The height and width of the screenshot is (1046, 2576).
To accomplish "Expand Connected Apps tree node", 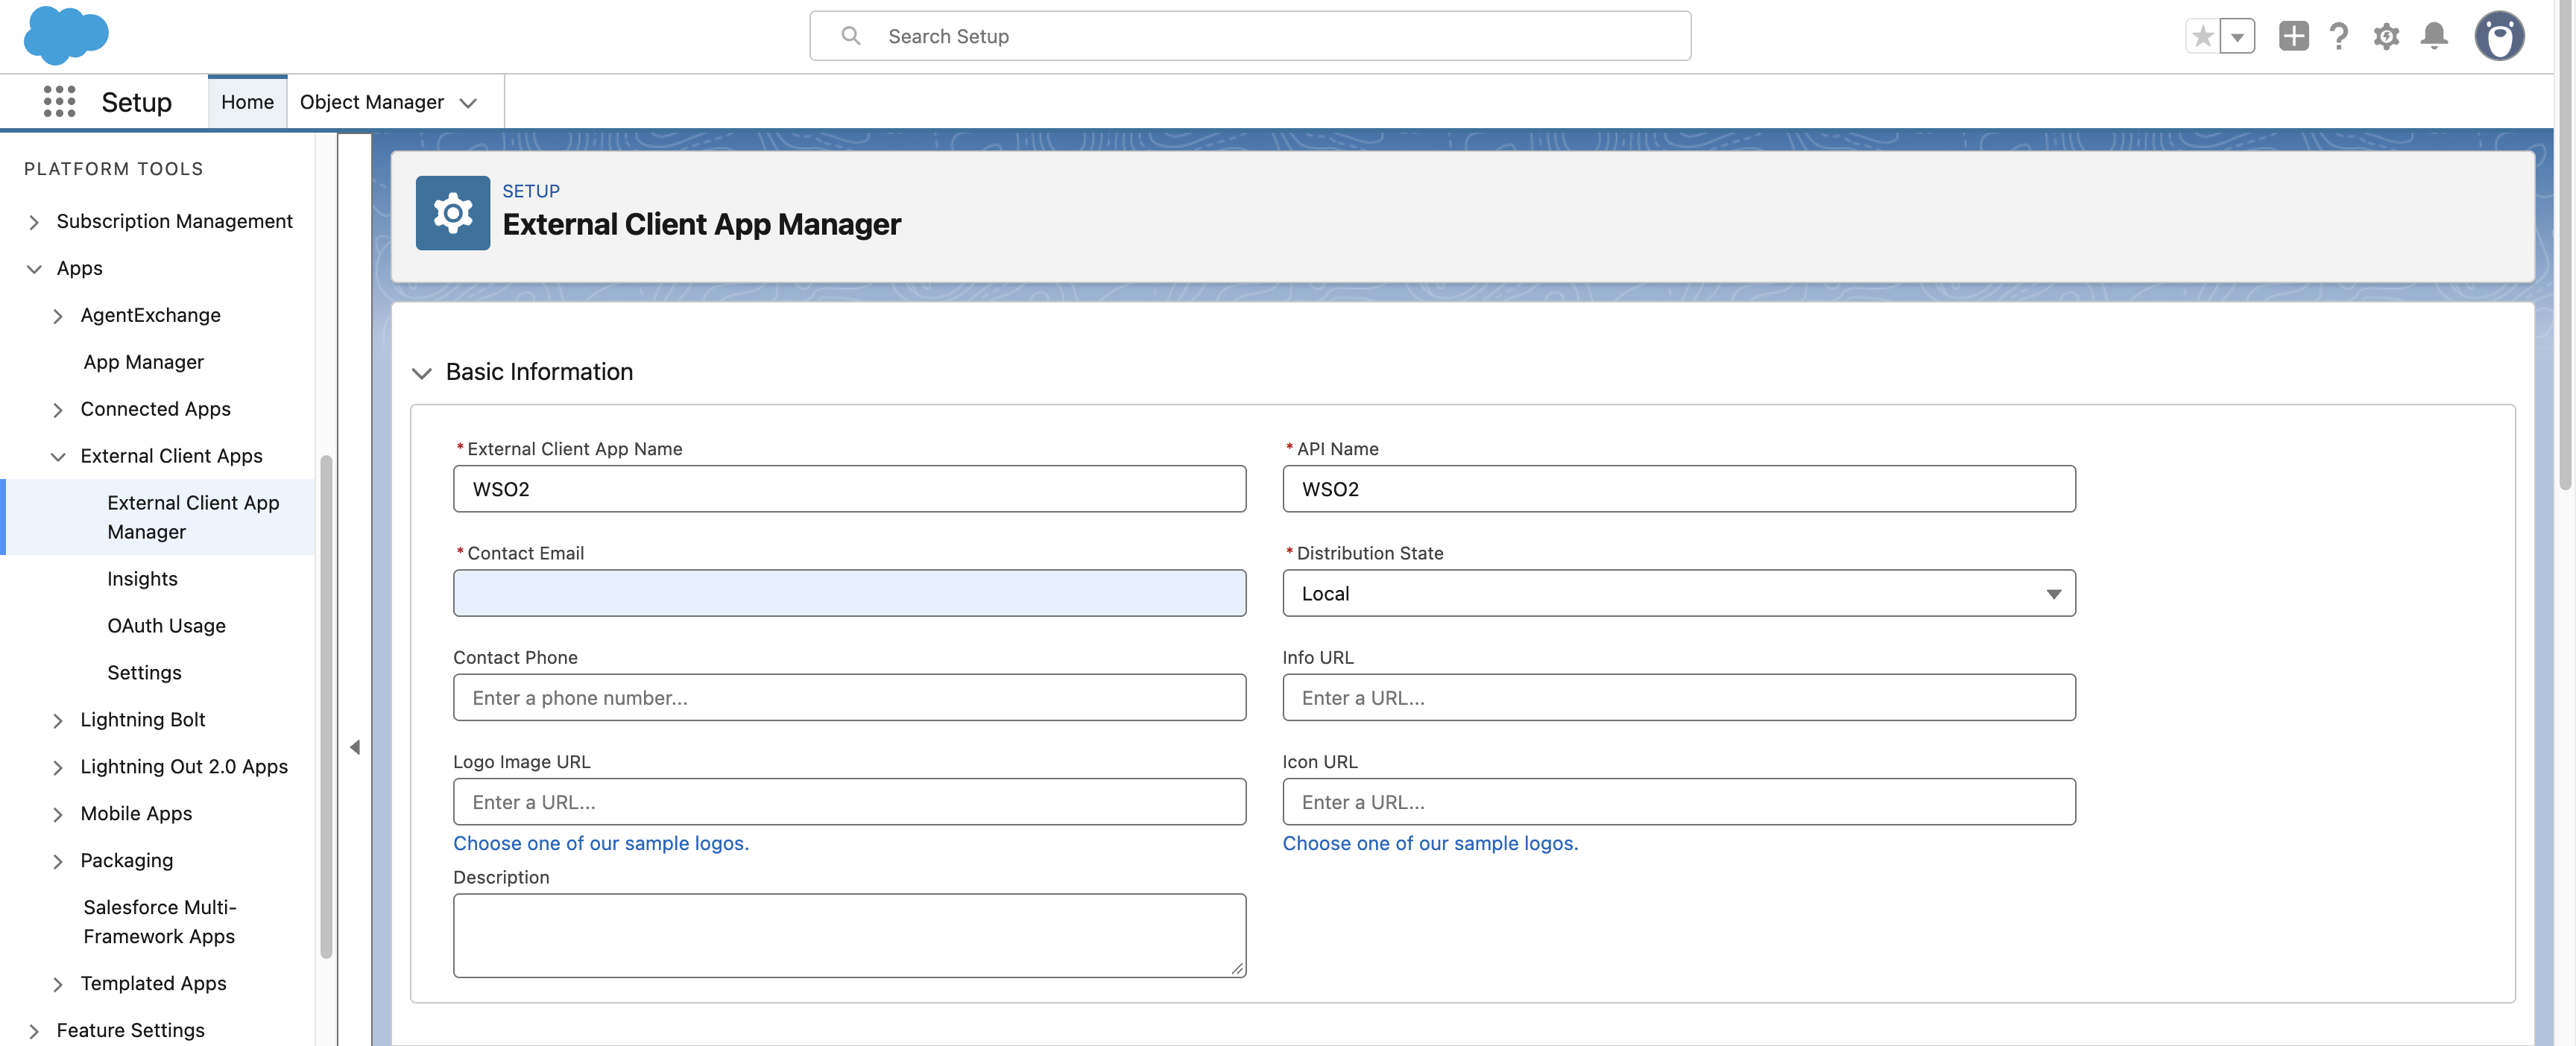I will (58, 409).
